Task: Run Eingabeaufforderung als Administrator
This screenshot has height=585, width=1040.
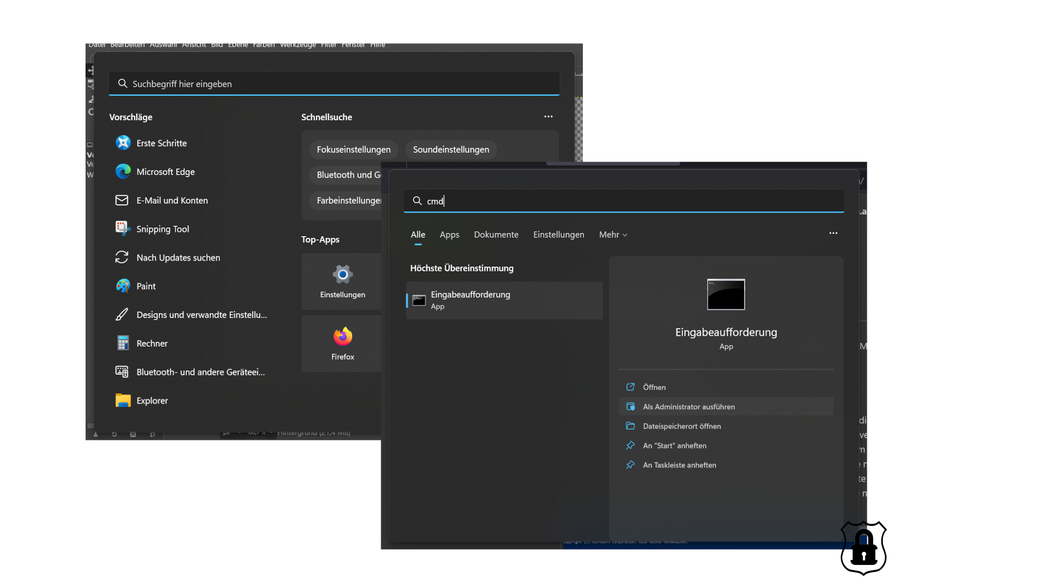Action: (x=726, y=407)
